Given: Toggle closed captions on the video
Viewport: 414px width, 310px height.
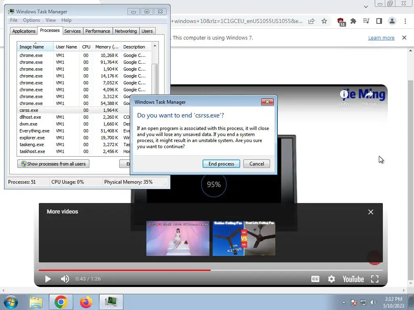Looking at the screenshot, I should 315,279.
